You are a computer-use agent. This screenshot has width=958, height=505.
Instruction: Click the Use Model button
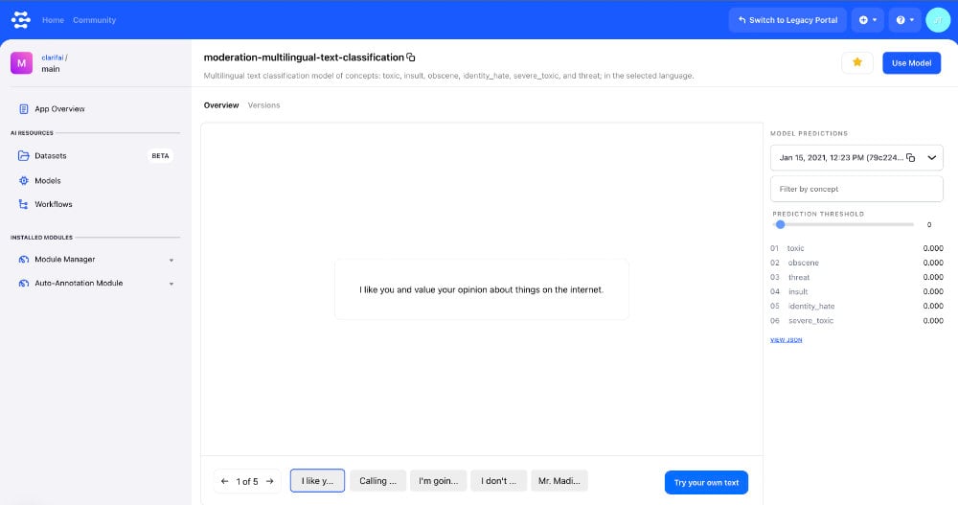[911, 62]
